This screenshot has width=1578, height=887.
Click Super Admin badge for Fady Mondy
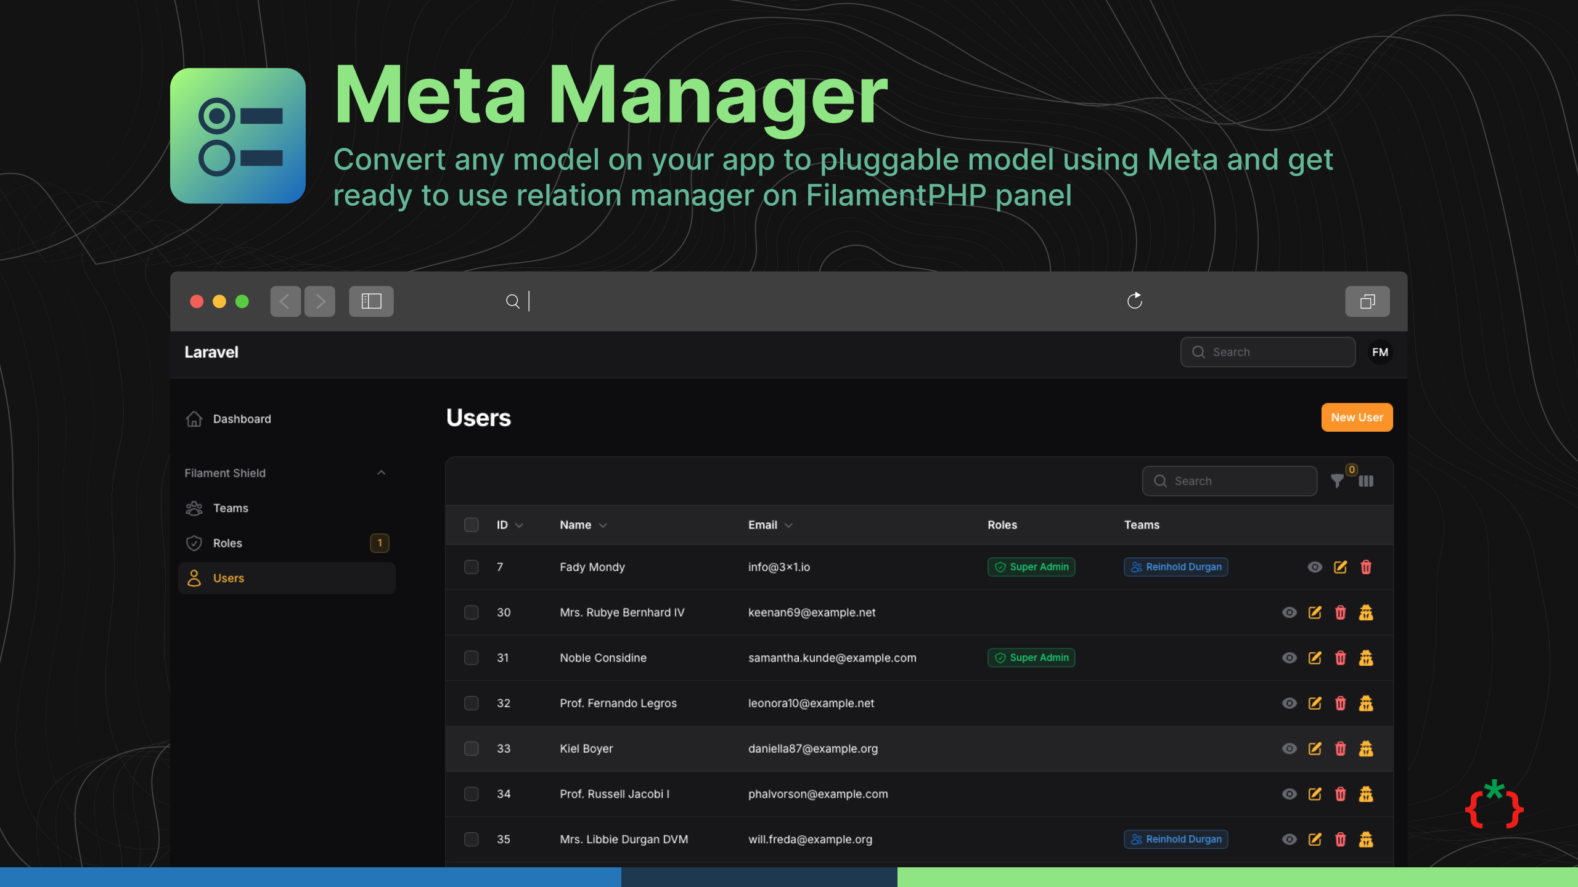tap(1031, 567)
